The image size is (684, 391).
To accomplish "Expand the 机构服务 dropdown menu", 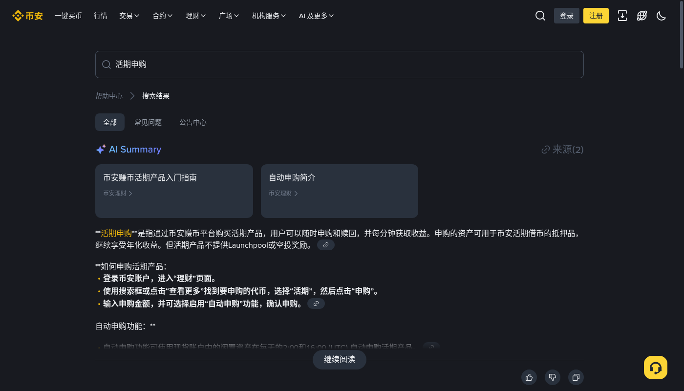I will (269, 16).
